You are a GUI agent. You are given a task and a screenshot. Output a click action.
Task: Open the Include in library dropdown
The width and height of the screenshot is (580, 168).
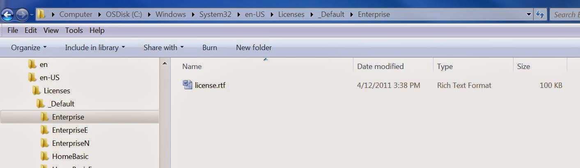coord(95,48)
